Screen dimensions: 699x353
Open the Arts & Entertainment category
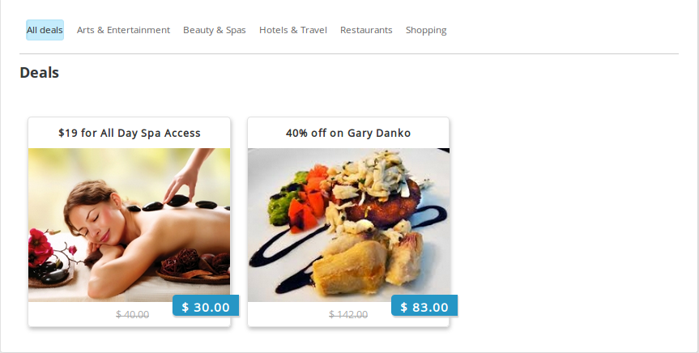pyautogui.click(x=123, y=30)
